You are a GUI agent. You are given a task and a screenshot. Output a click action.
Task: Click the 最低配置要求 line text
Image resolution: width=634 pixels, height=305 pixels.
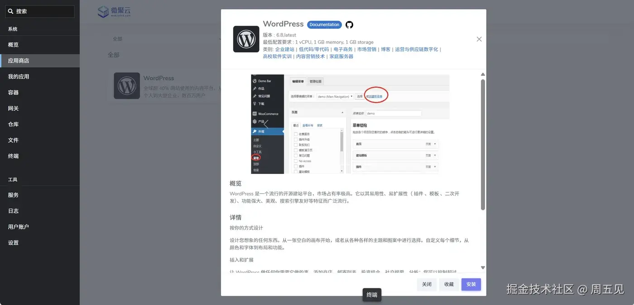coord(318,42)
